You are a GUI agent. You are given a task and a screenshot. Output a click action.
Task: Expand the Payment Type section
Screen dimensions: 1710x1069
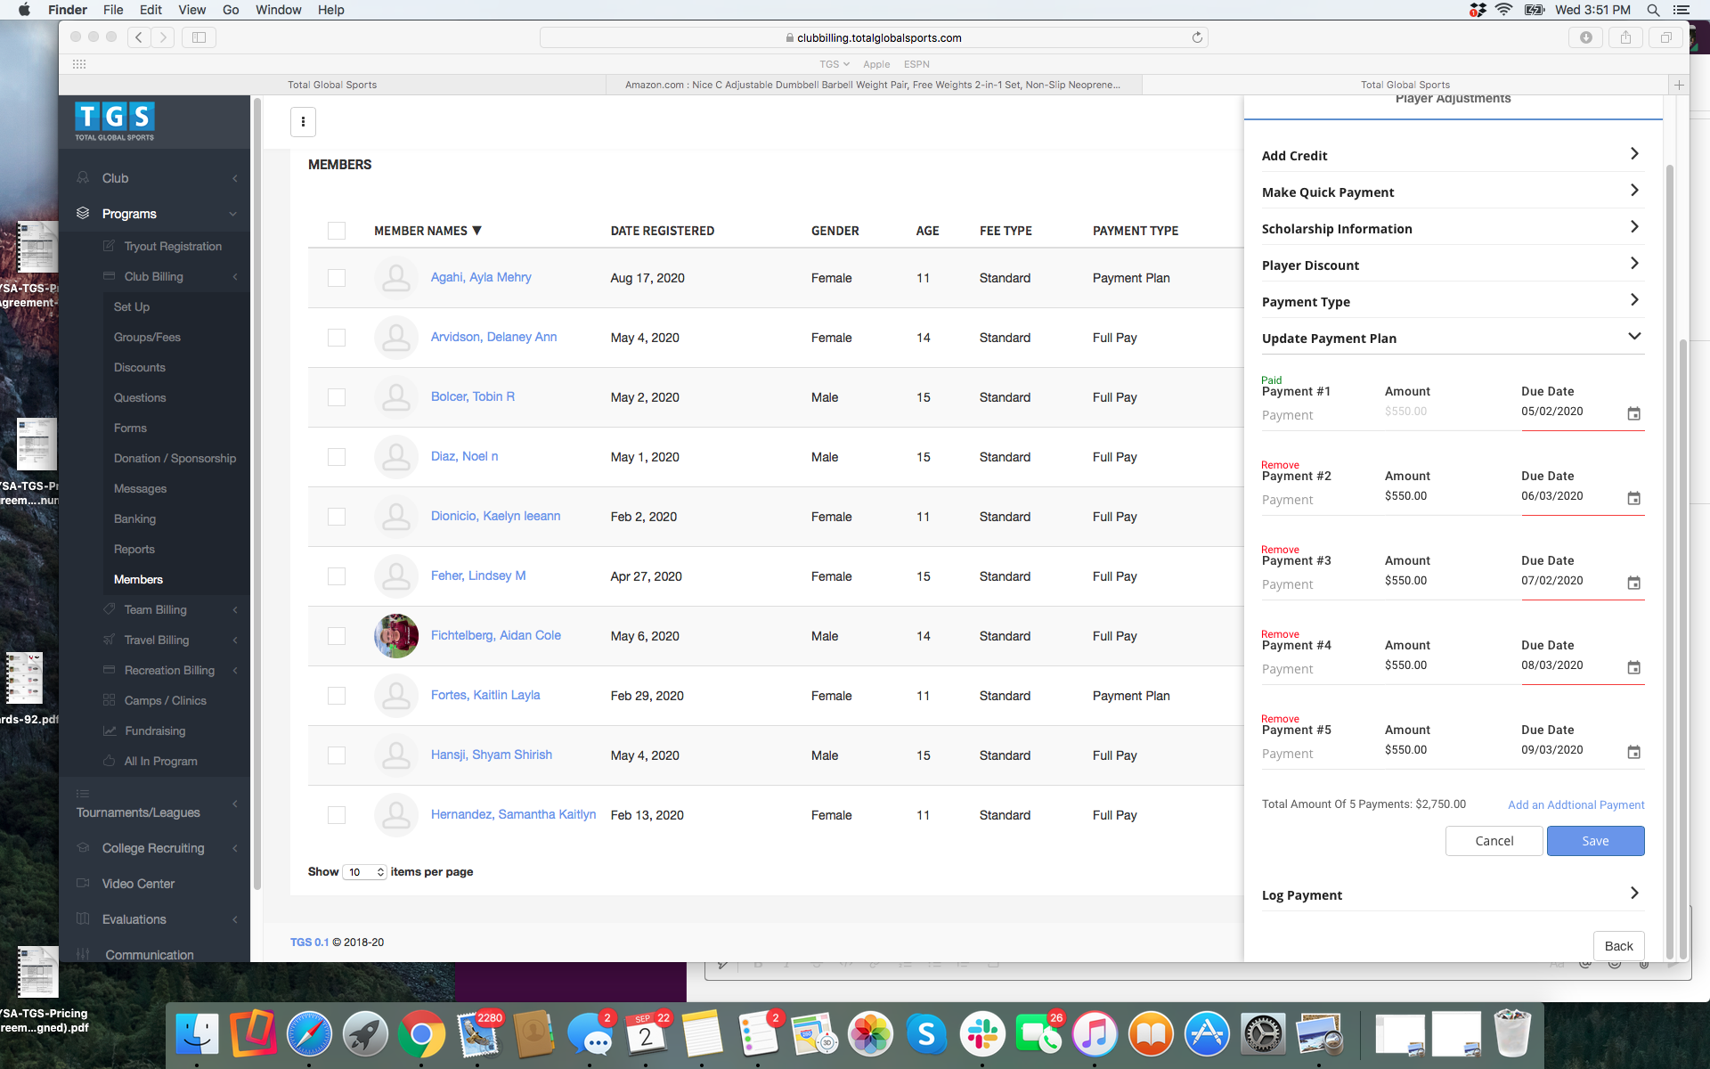[x=1453, y=301]
